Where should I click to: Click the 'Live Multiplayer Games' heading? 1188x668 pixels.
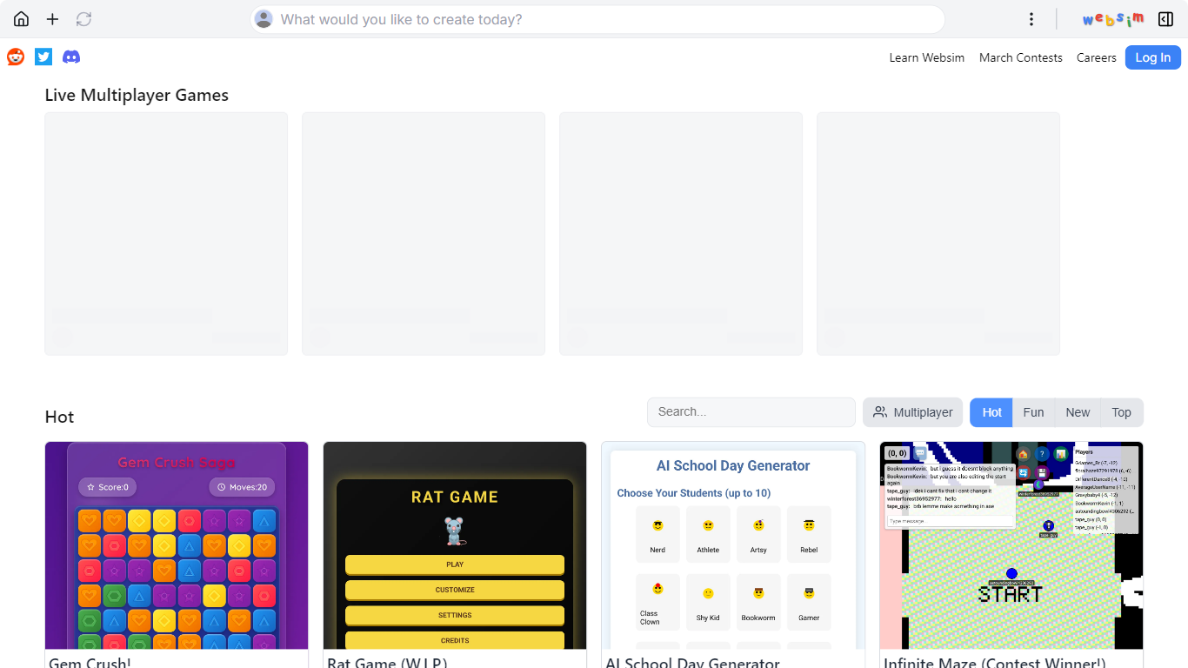click(137, 96)
